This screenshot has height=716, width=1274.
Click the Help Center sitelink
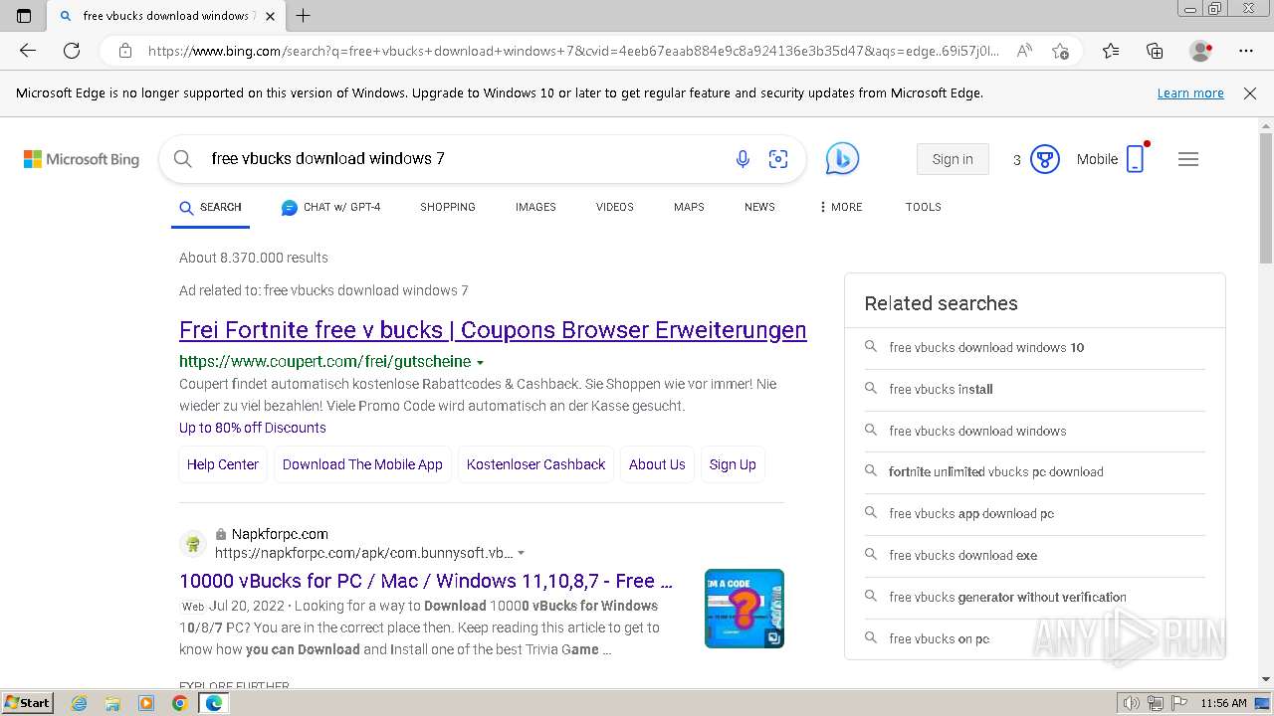tap(223, 464)
